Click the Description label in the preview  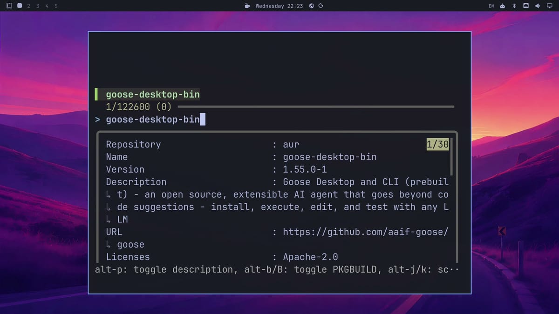pos(136,182)
